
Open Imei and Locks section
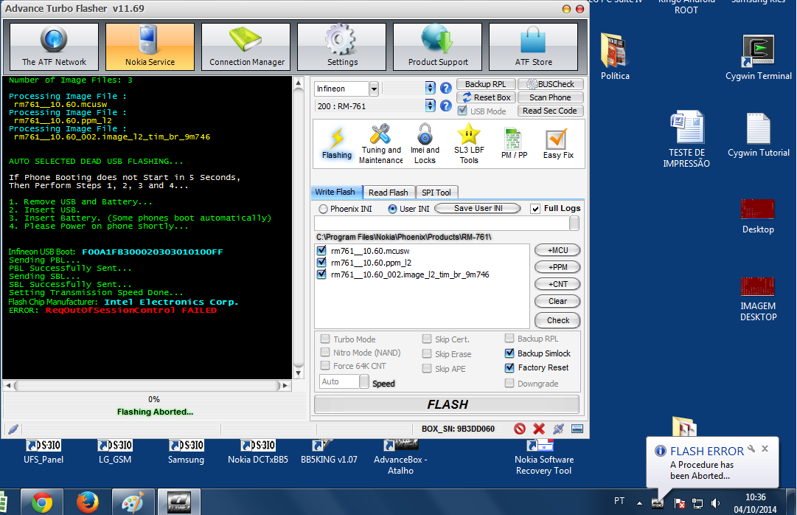(x=425, y=144)
